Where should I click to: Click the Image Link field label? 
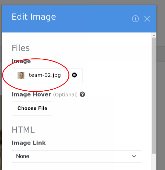(x=29, y=143)
